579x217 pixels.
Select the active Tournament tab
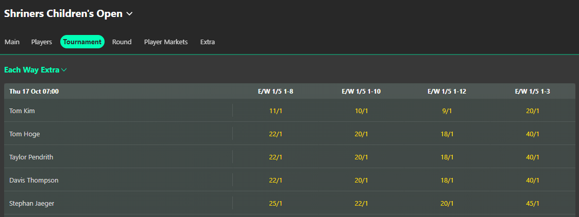(82, 42)
